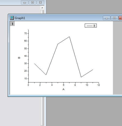Click the Y axis tick label 10
This screenshot has width=122, height=126.
coord(25,78)
